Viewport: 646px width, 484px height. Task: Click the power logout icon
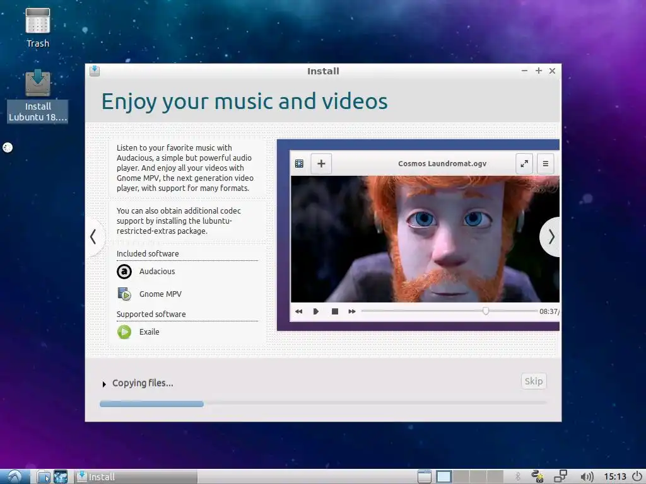637,476
